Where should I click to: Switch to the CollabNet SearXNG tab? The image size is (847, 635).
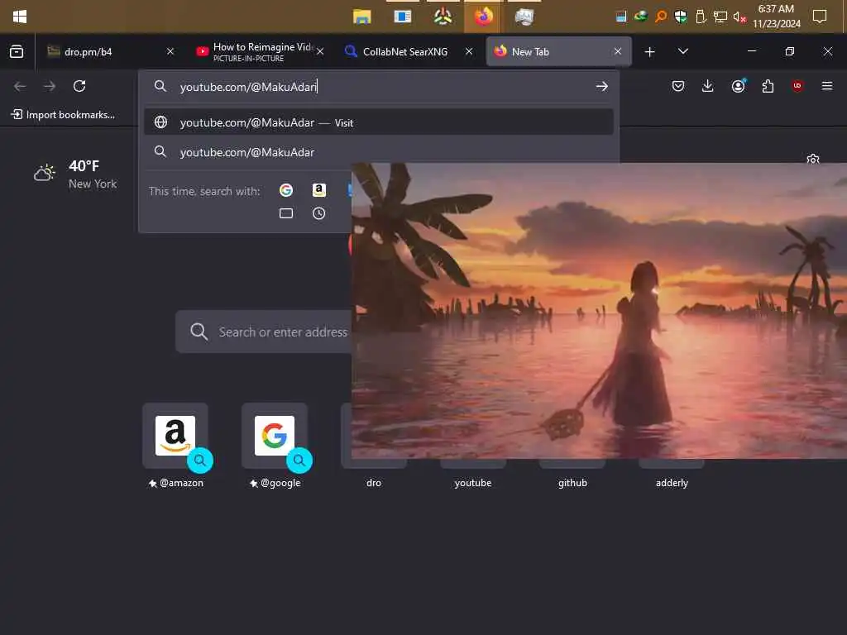[x=408, y=52]
